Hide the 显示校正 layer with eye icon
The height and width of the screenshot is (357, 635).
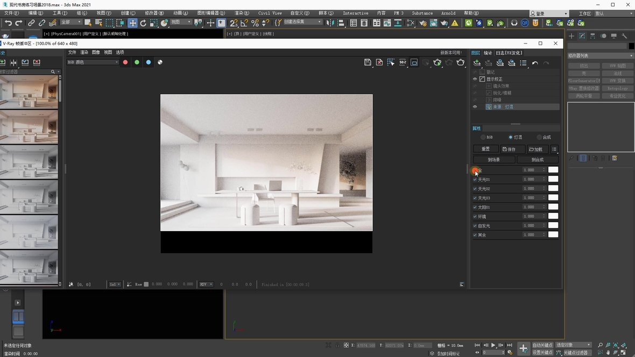coord(475,79)
